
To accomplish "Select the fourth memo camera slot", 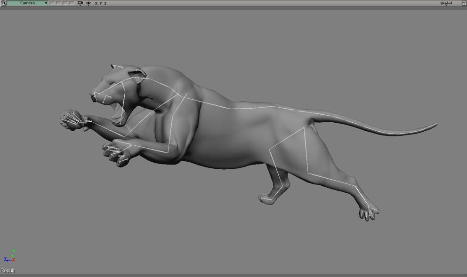I will [x=72, y=3].
